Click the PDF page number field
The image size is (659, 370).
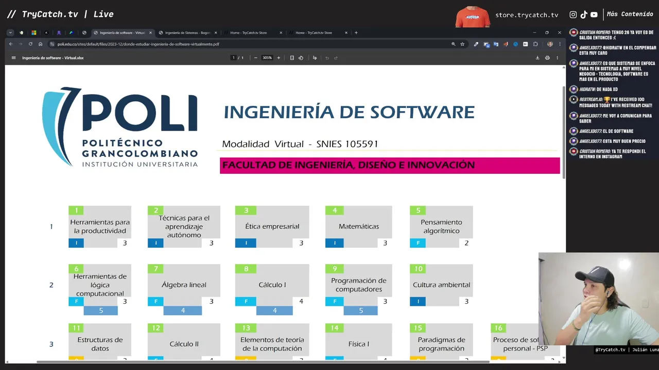[233, 58]
